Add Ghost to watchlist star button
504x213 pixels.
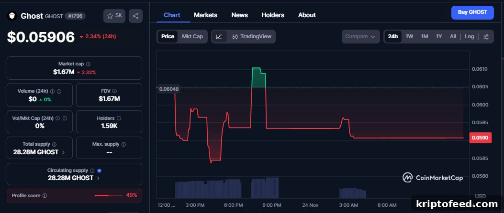(x=114, y=16)
